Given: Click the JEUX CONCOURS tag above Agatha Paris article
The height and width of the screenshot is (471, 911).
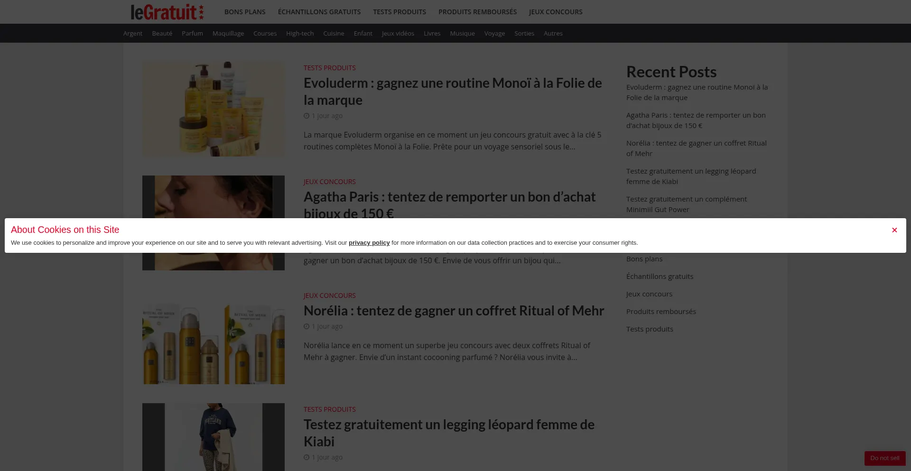Looking at the screenshot, I should pyautogui.click(x=330, y=182).
